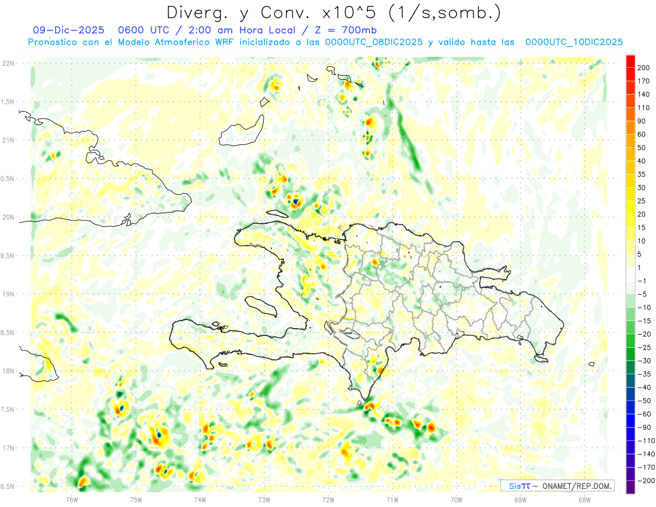Click the 73W longitude label
The width and height of the screenshot is (656, 507).
click(x=263, y=499)
